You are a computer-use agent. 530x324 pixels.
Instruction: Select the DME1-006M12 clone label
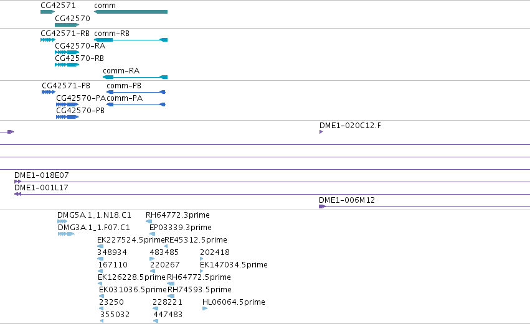pyautogui.click(x=347, y=200)
